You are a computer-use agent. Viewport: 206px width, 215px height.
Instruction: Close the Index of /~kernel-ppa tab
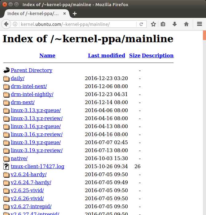pos(65,14)
